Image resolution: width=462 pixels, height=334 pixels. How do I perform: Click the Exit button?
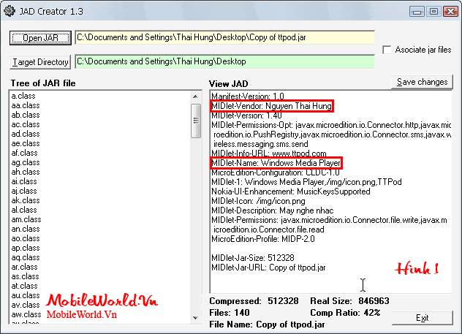point(422,318)
